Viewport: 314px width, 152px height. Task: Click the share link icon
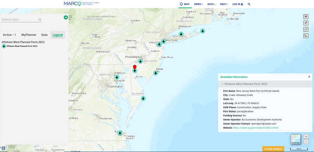point(306,23)
